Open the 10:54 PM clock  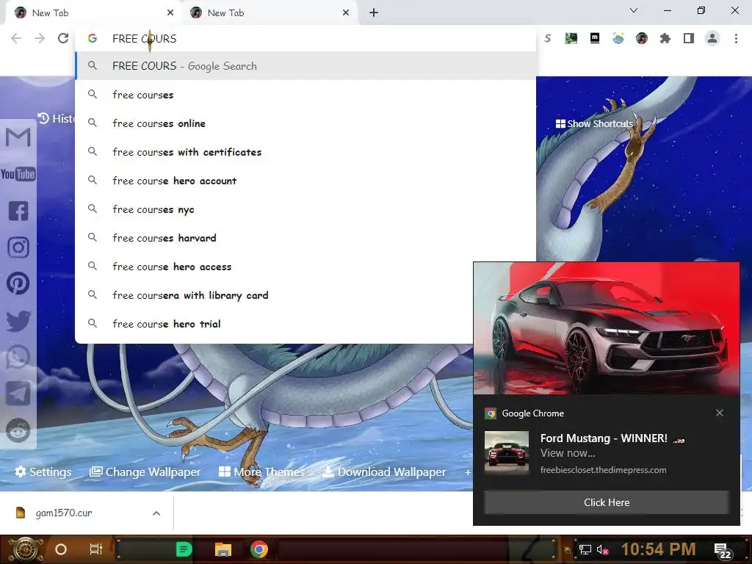pos(658,549)
